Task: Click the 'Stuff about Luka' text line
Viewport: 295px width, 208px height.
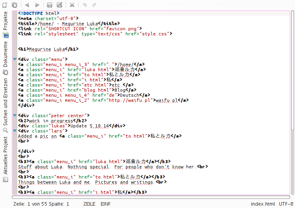Action: (113, 167)
